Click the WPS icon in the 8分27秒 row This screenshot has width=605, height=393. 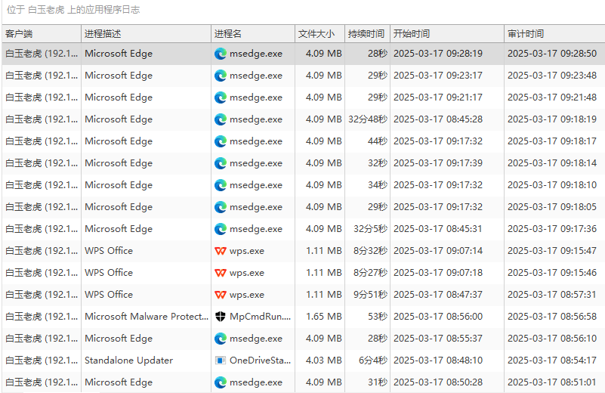click(221, 273)
